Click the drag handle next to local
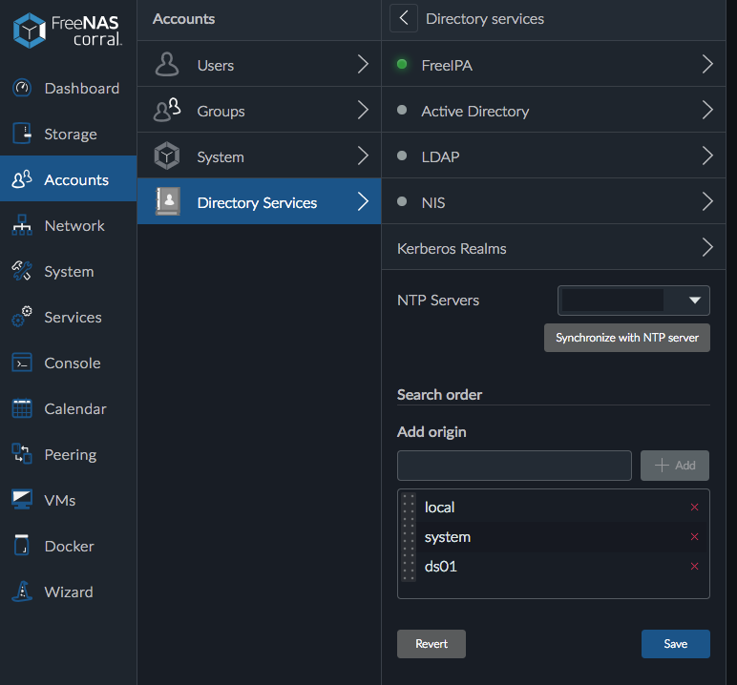Screen dimensions: 737x685 click(409, 507)
